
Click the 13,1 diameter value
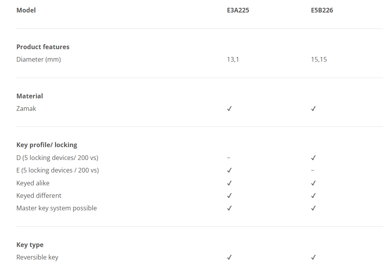tap(233, 60)
